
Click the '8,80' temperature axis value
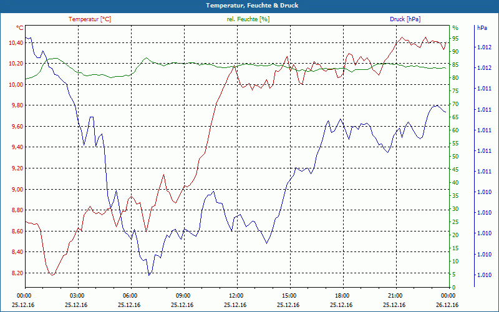pyautogui.click(x=17, y=210)
